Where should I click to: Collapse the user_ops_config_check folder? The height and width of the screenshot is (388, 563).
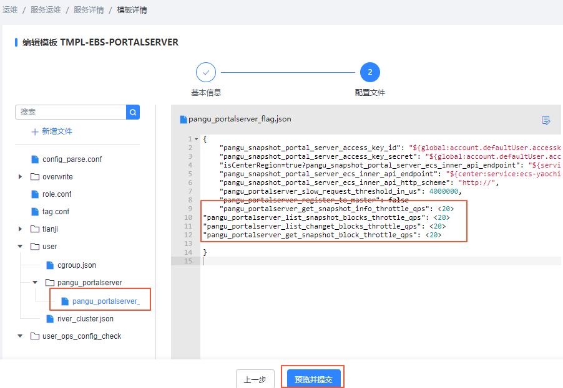click(20, 335)
